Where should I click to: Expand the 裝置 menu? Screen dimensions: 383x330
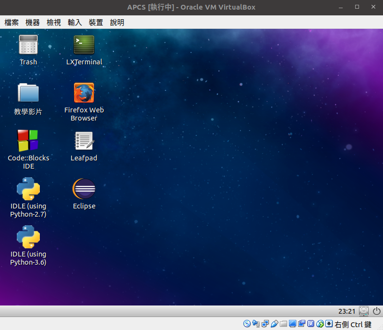click(96, 23)
